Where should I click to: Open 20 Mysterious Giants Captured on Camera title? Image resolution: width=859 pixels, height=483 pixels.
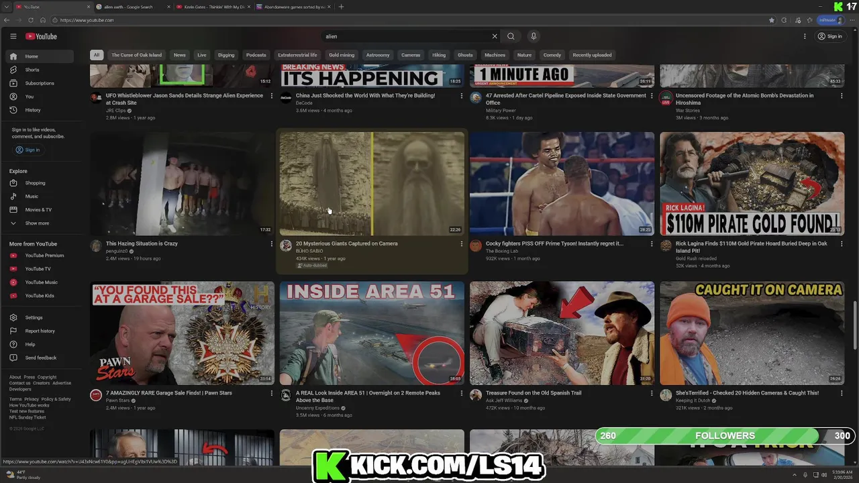[347, 244]
